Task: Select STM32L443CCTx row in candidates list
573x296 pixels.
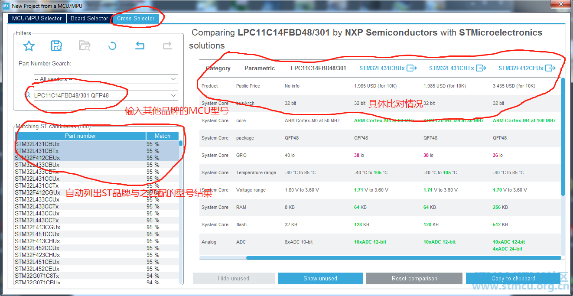Action: (x=97, y=220)
